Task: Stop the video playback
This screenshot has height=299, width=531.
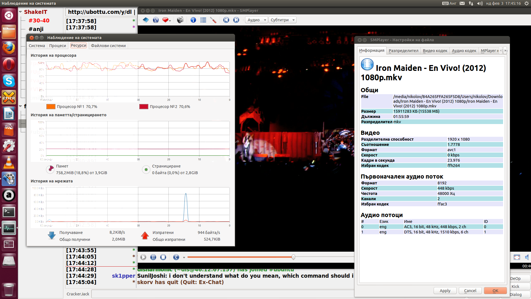Action: 163,257
